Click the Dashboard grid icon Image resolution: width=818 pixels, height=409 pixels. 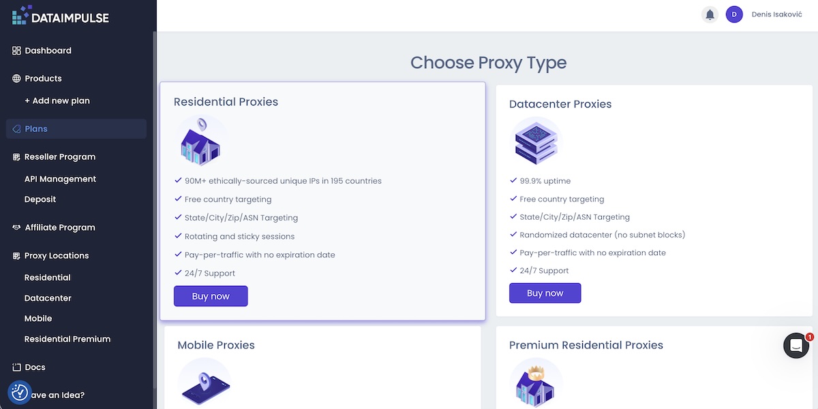click(17, 51)
